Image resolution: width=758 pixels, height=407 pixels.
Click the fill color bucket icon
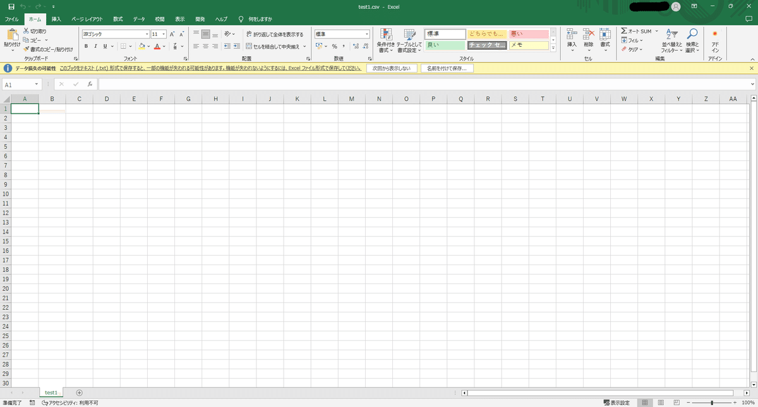coord(141,46)
